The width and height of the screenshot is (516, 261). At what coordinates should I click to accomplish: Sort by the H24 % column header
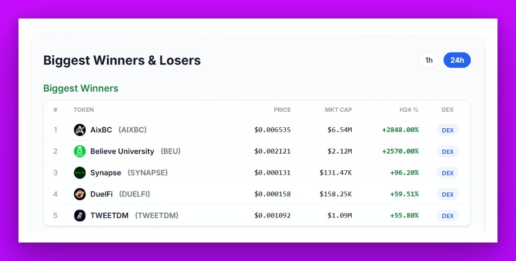[409, 110]
